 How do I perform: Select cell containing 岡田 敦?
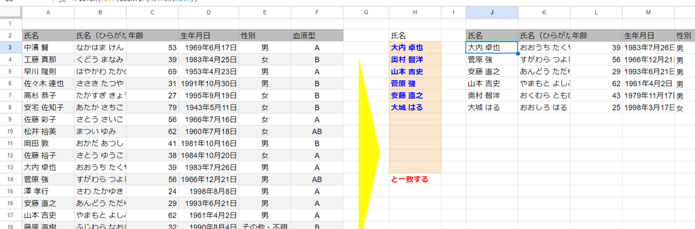point(47,143)
